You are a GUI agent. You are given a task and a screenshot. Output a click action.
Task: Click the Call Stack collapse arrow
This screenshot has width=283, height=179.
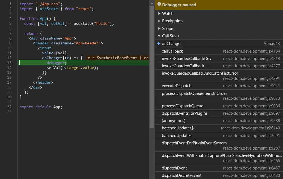[x=160, y=36]
